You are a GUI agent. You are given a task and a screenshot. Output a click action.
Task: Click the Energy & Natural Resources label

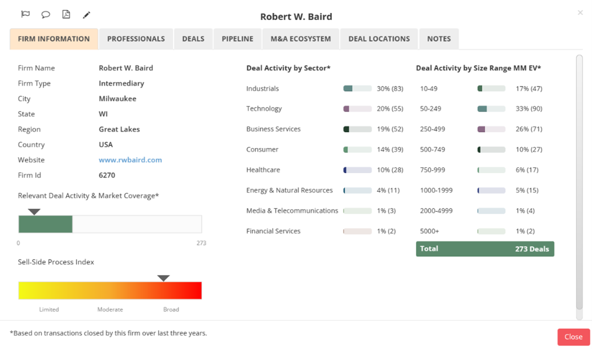coord(290,190)
